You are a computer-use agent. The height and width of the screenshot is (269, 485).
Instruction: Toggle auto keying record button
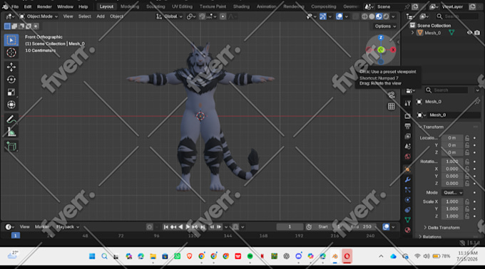coord(149,227)
